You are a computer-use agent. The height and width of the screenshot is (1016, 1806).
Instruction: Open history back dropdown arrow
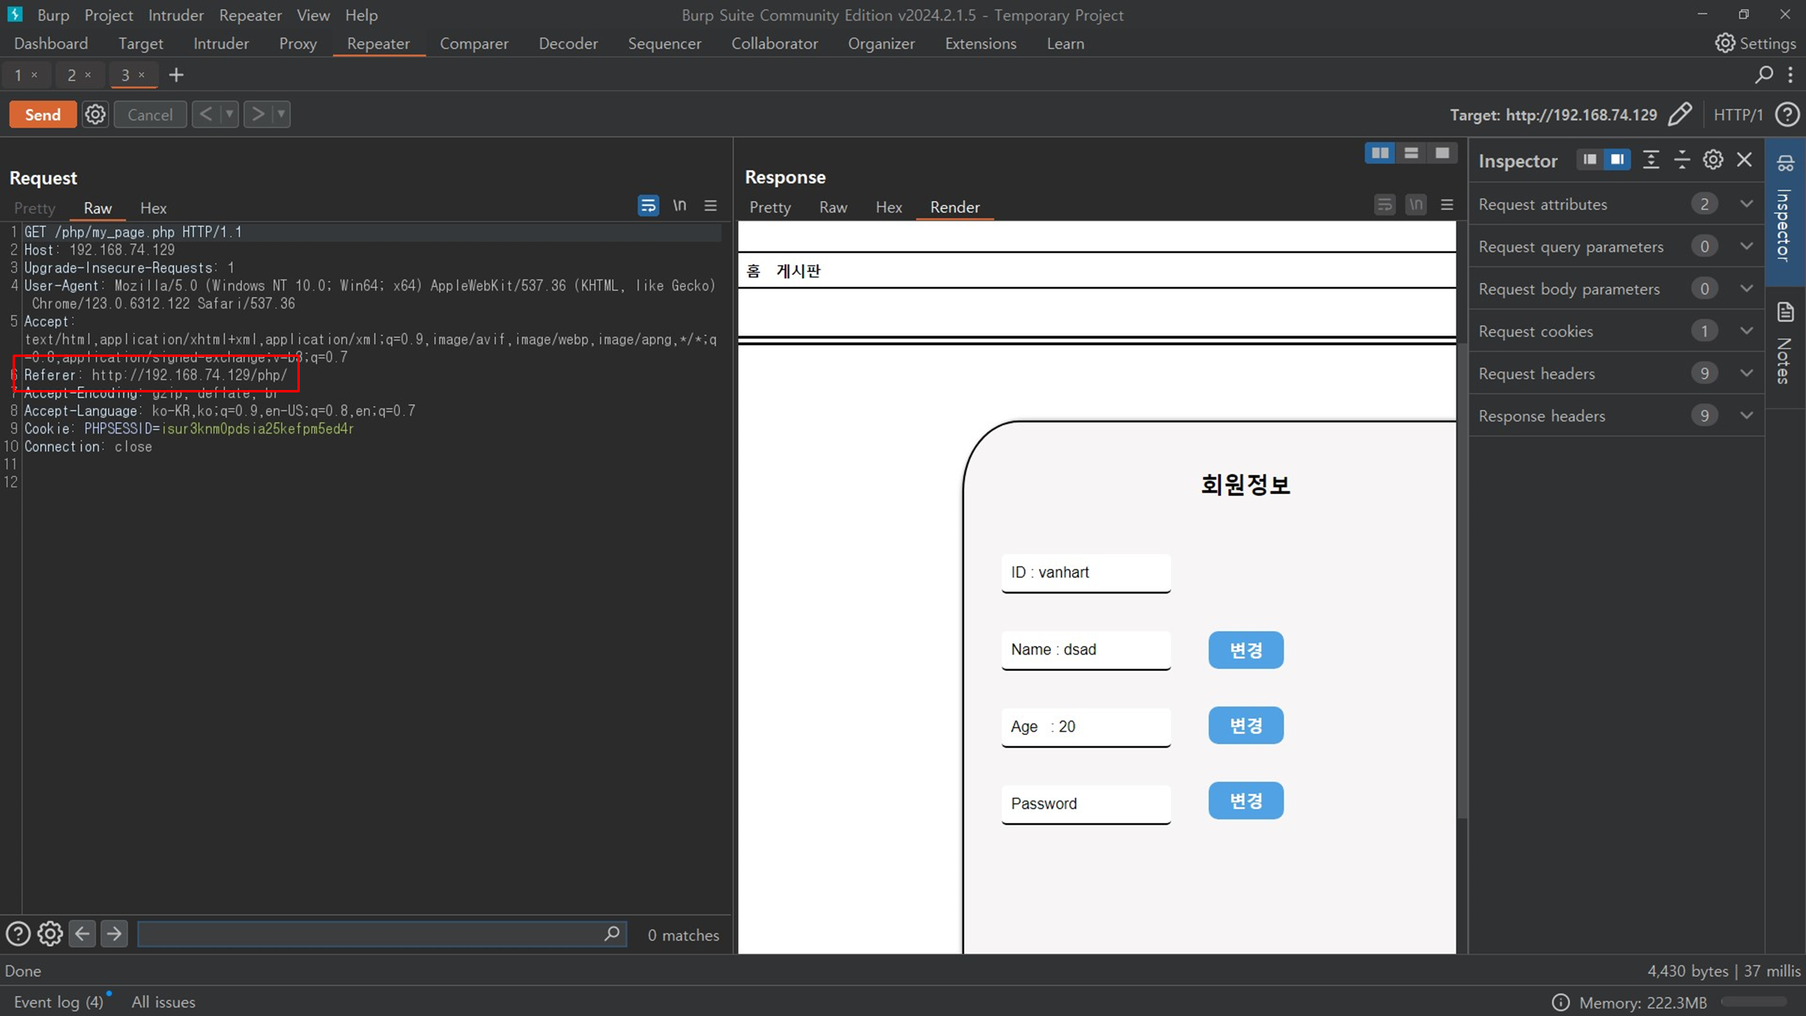coord(229,114)
